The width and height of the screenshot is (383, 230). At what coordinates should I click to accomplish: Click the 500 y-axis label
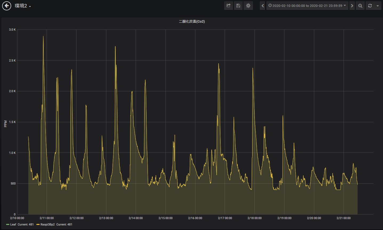tap(13, 183)
